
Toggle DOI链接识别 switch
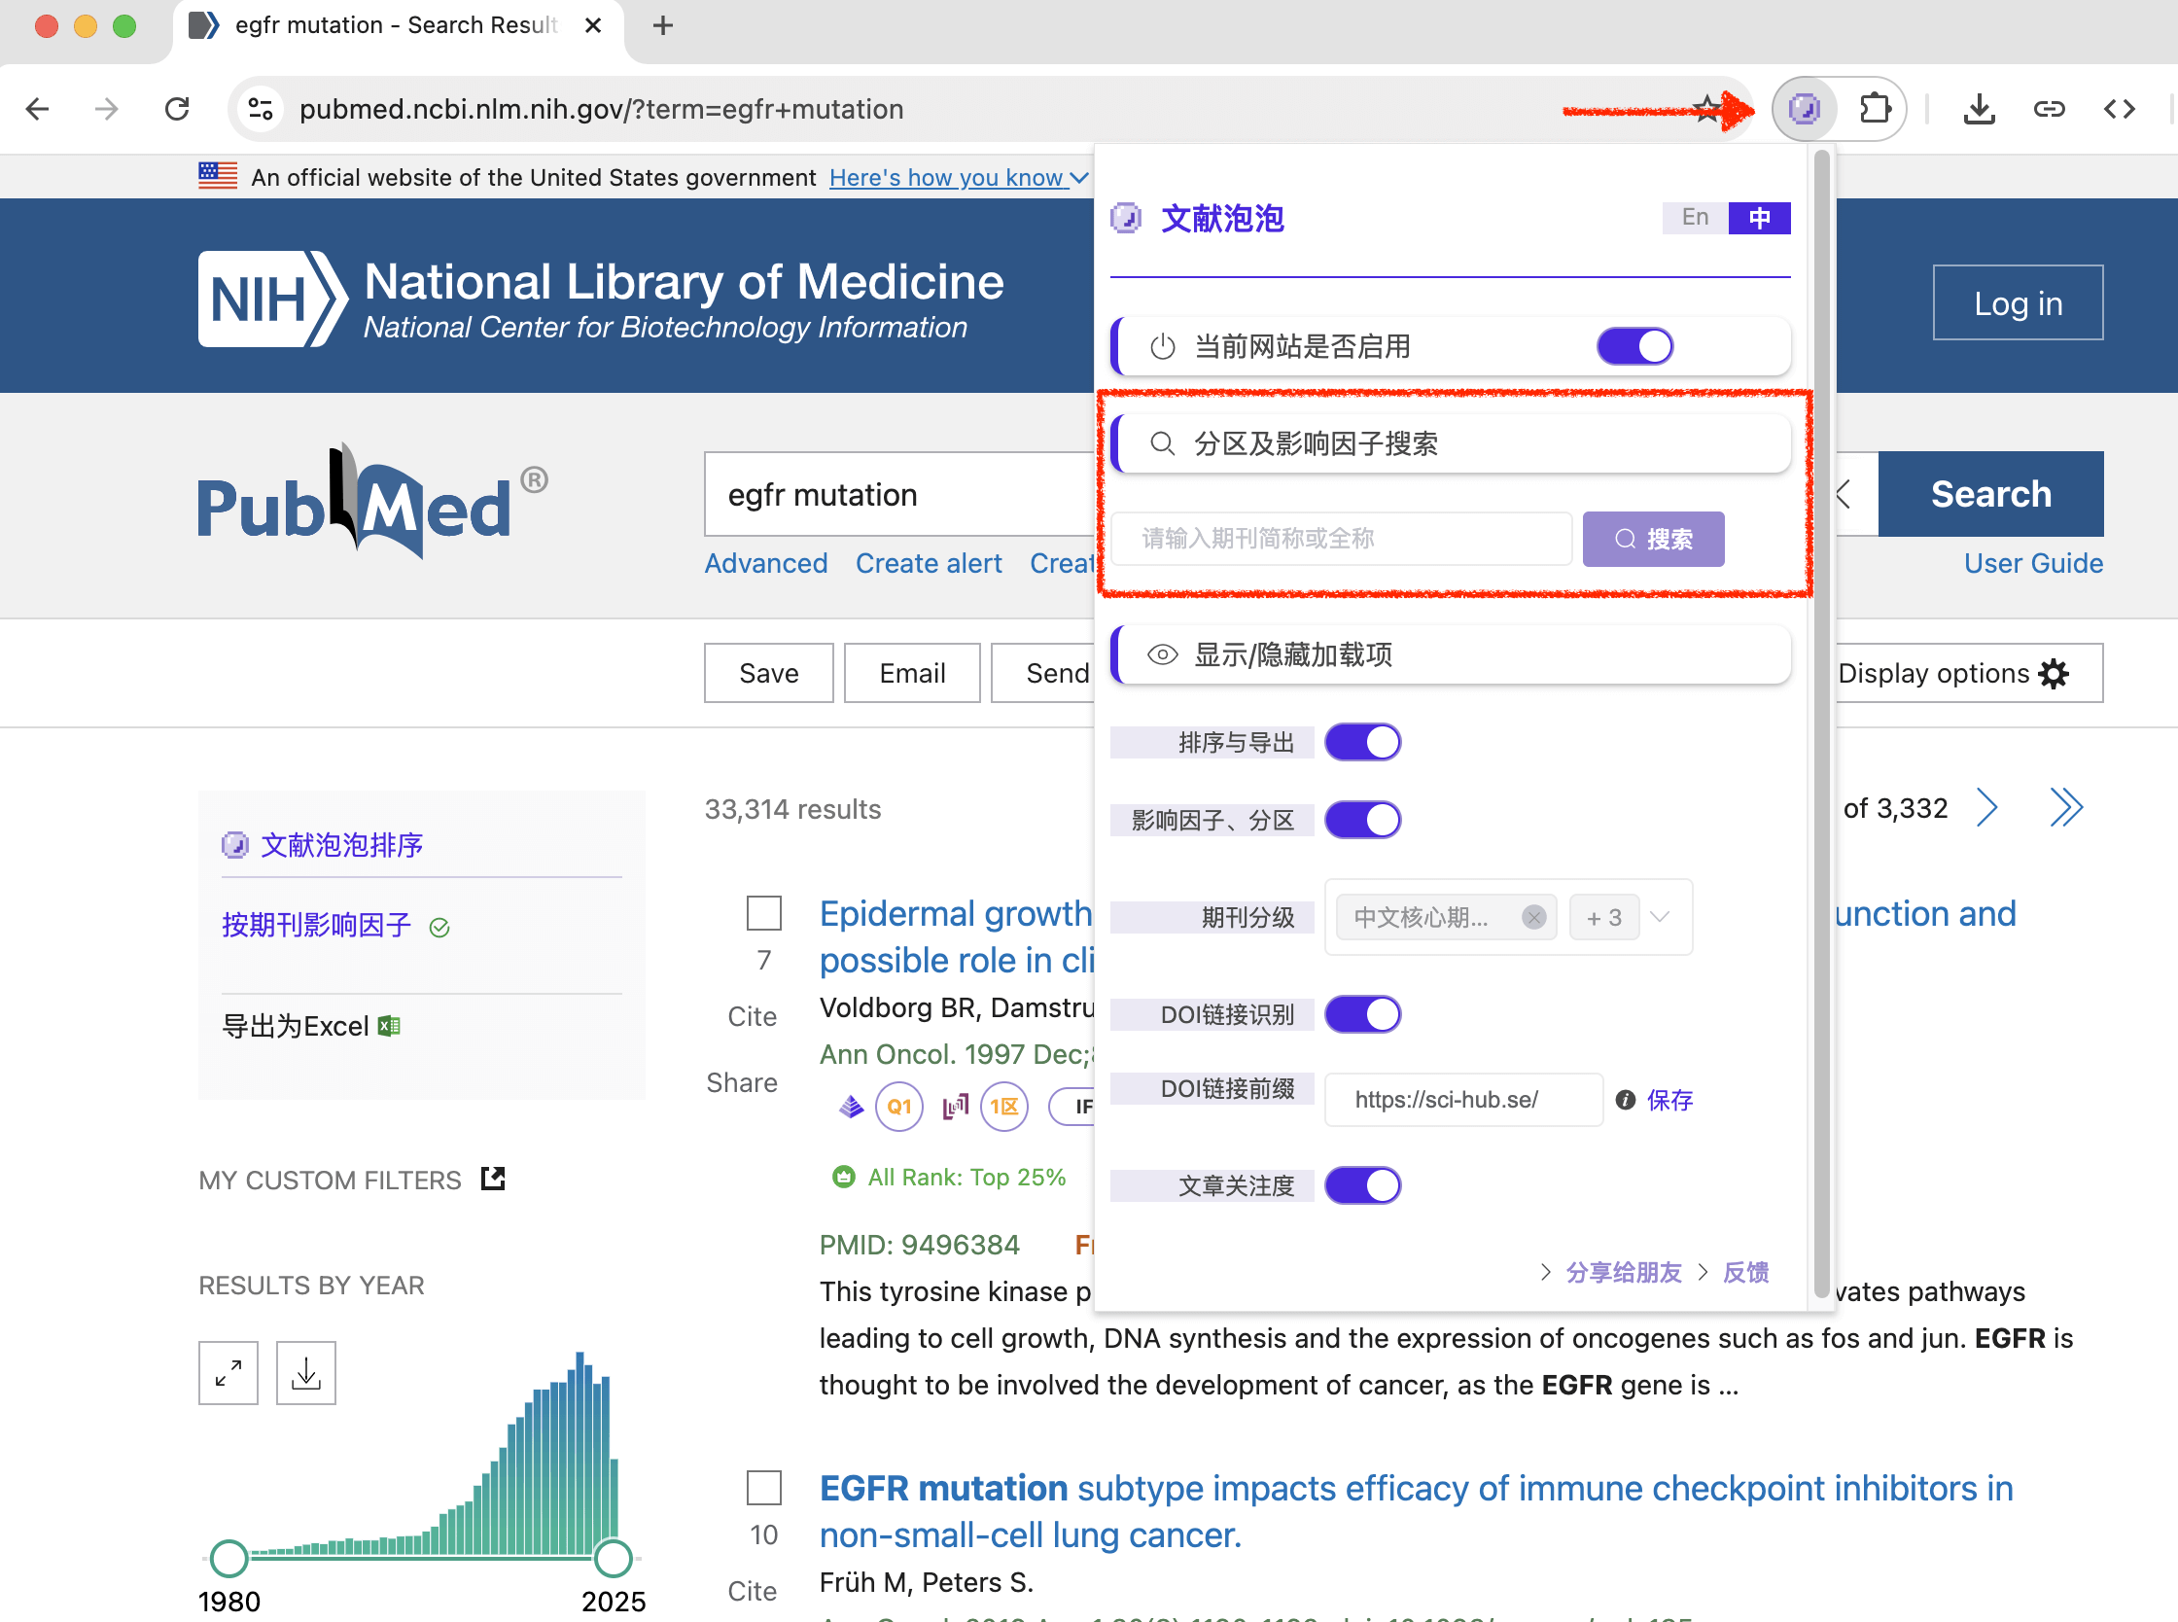pyautogui.click(x=1362, y=1014)
